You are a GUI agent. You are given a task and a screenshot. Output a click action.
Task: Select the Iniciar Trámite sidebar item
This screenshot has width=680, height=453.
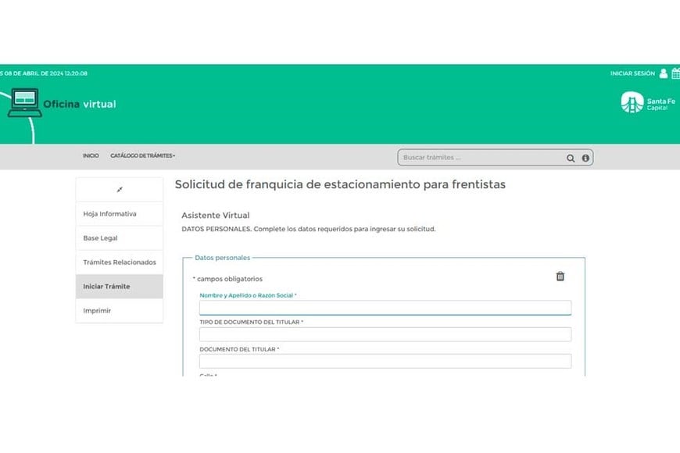(x=107, y=287)
